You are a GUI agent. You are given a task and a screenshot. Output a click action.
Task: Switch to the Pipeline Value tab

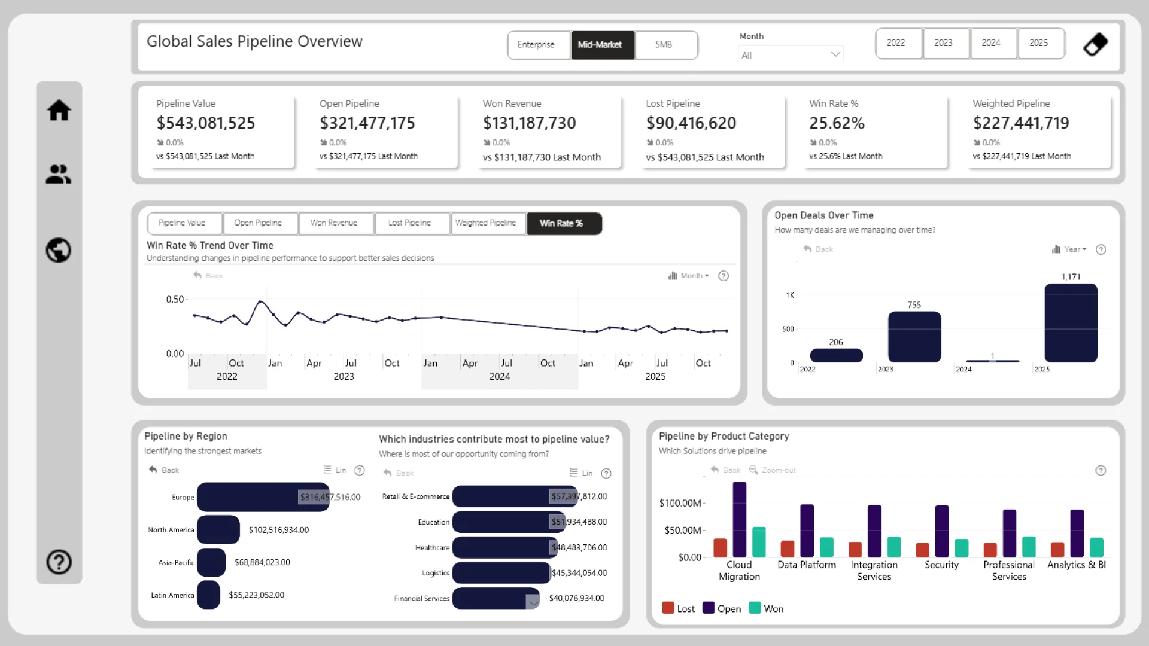182,223
